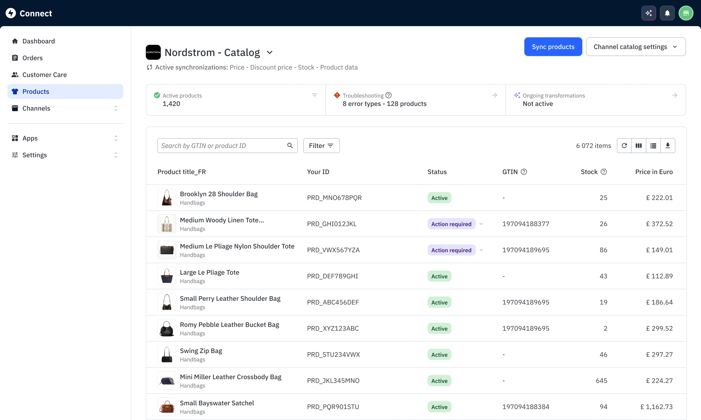Expand Action required for Medium Woody Linen Tote

(x=481, y=224)
